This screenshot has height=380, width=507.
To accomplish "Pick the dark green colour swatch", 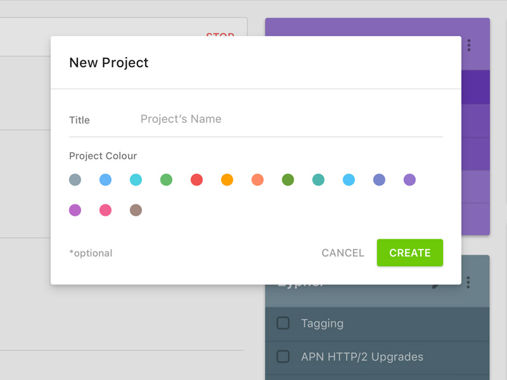I will point(288,180).
